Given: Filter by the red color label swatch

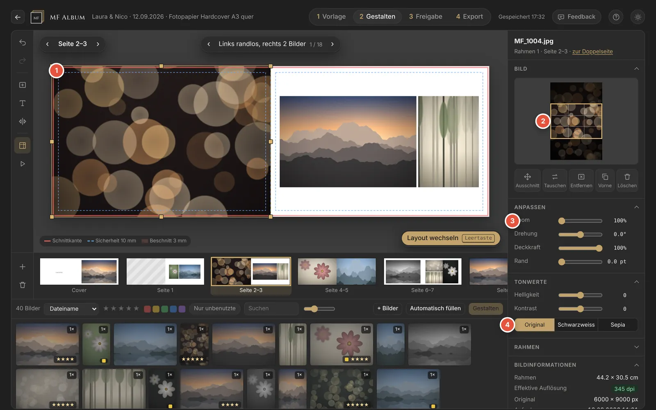Looking at the screenshot, I should click(147, 309).
